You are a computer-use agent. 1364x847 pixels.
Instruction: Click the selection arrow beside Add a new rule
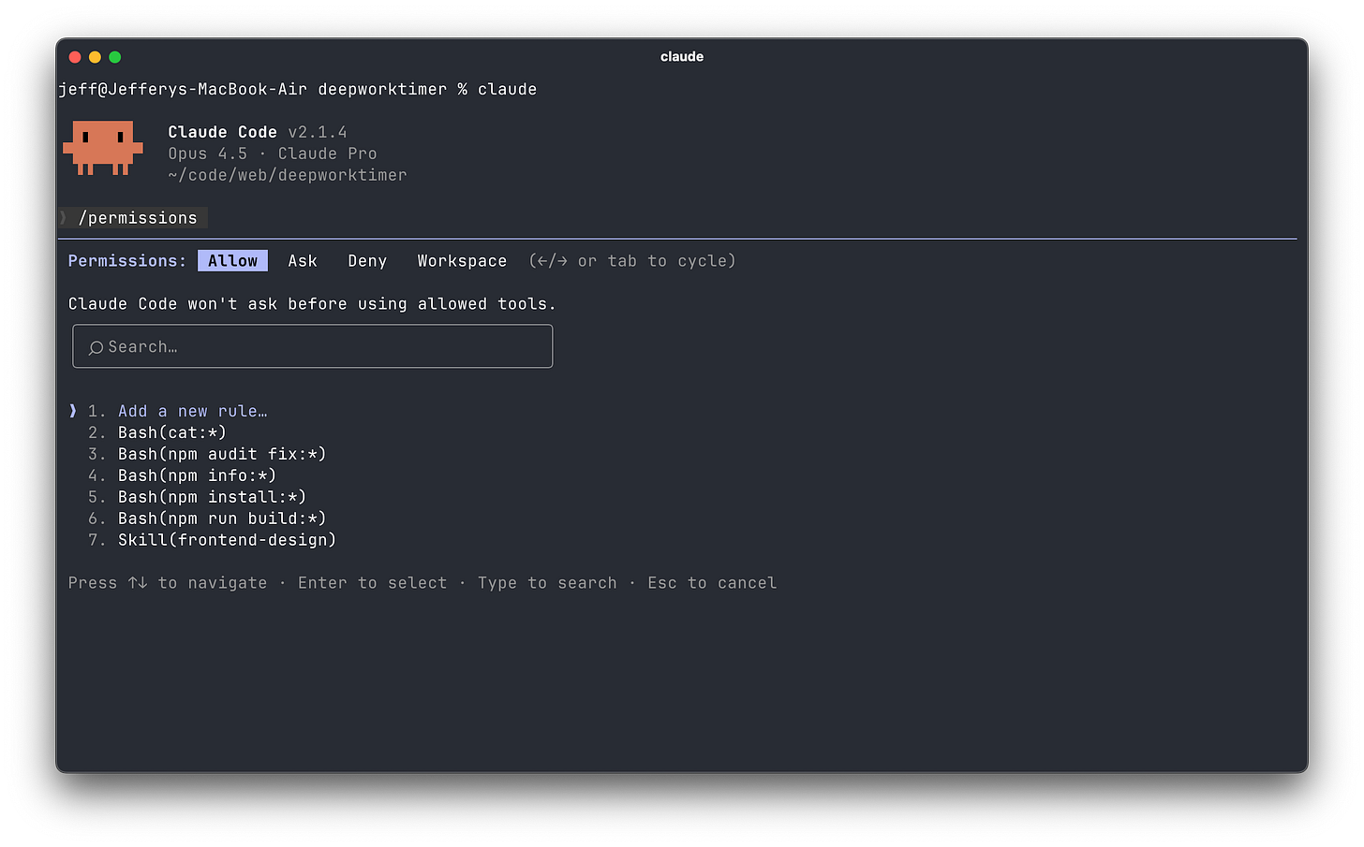click(x=72, y=410)
